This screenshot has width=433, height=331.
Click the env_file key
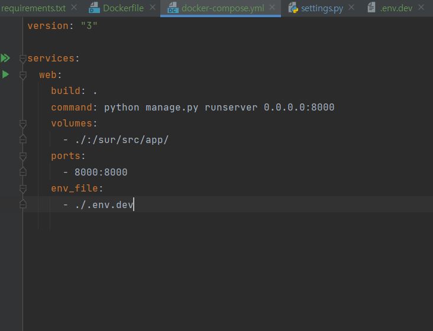pos(75,189)
